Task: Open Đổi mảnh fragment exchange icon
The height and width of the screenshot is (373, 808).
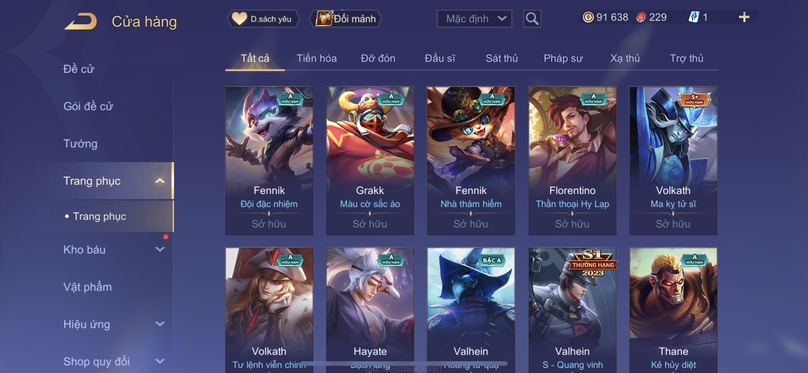Action: pyautogui.click(x=324, y=18)
